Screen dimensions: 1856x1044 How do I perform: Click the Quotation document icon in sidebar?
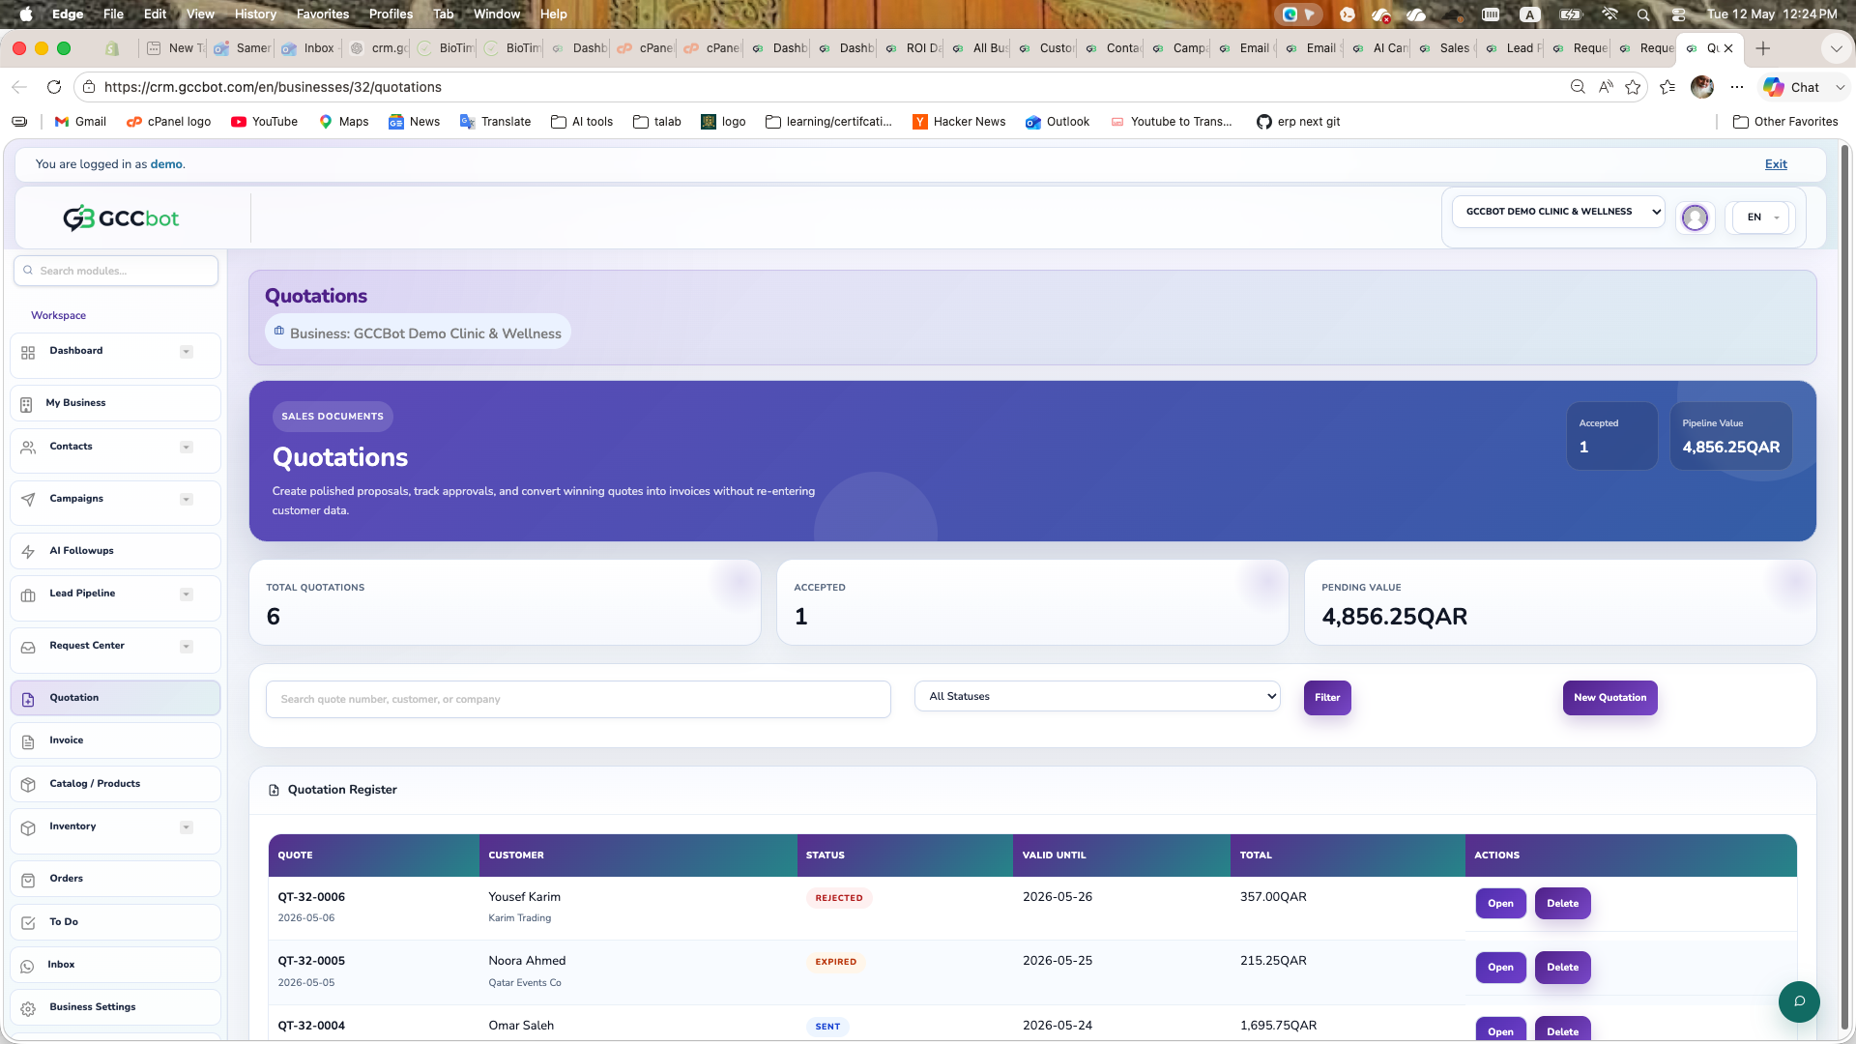28,699
